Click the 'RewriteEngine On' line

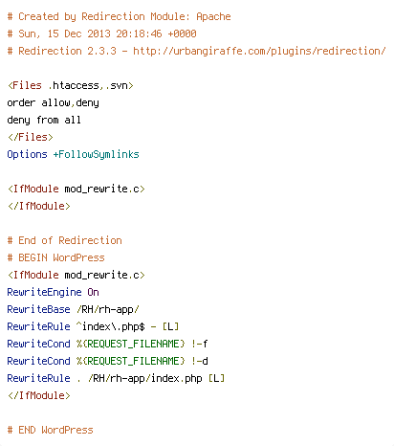coord(53,292)
